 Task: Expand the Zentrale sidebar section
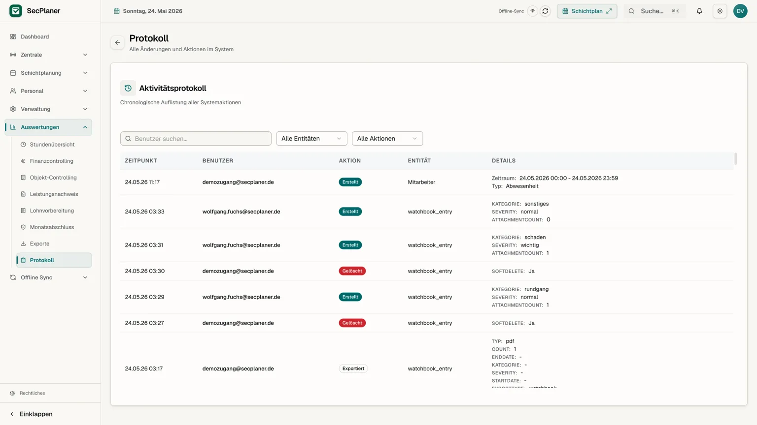coord(48,55)
